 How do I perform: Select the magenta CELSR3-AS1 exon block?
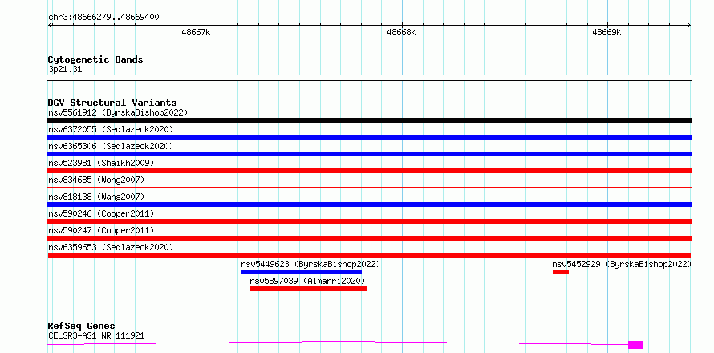pyautogui.click(x=635, y=345)
